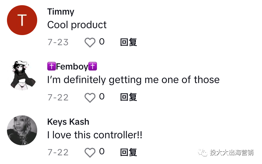This screenshot has width=262, height=164.
Task: Click the WeChat watermark logo icon
Action: pos(203,153)
